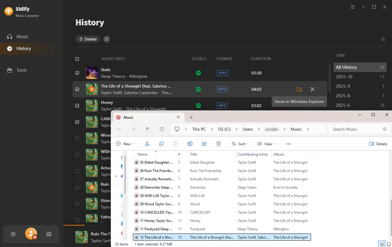
Task: Check the Ruin row checkbox
Action: (x=77, y=187)
